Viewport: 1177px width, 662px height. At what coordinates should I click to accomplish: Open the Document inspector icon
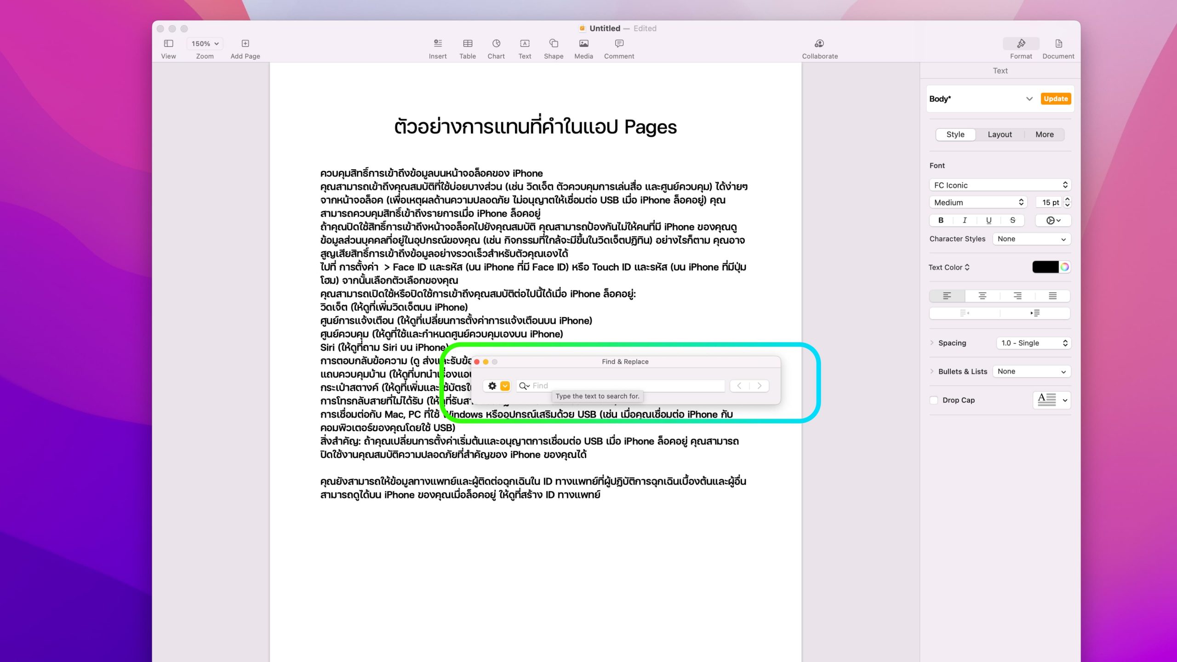tap(1058, 44)
